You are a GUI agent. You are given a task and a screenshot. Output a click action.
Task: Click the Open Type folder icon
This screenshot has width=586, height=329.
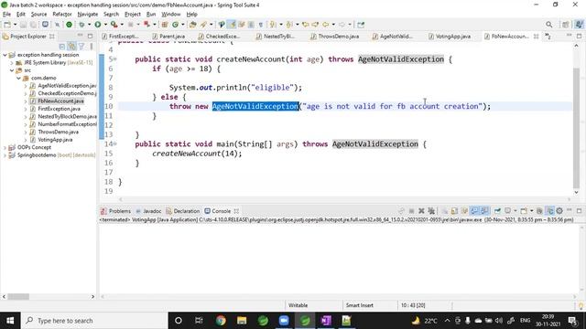193,25
